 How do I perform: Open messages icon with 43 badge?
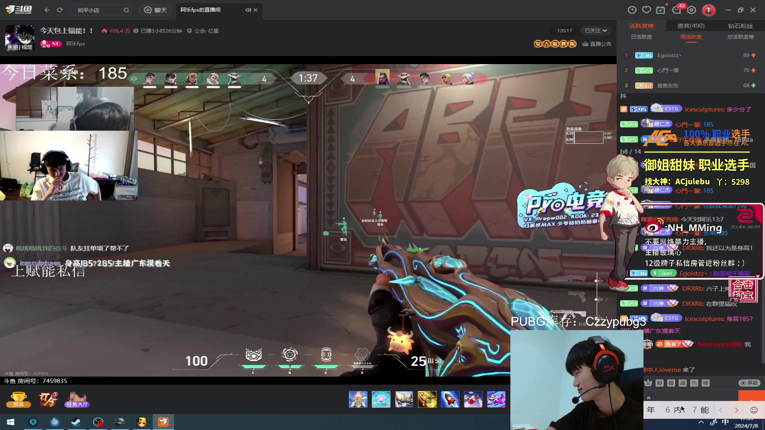677,10
